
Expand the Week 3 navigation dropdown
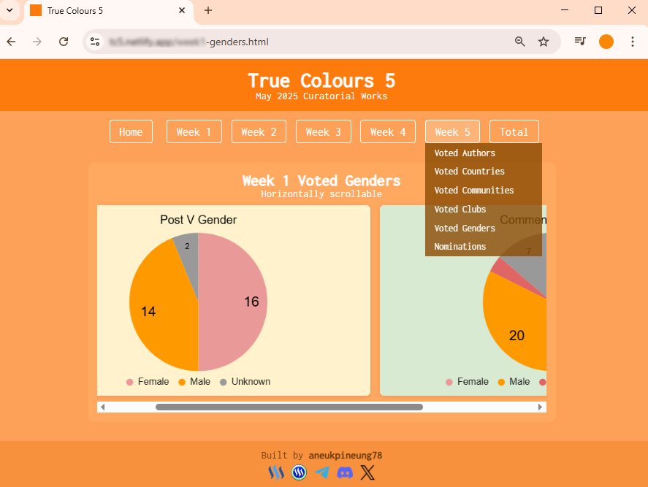323,131
